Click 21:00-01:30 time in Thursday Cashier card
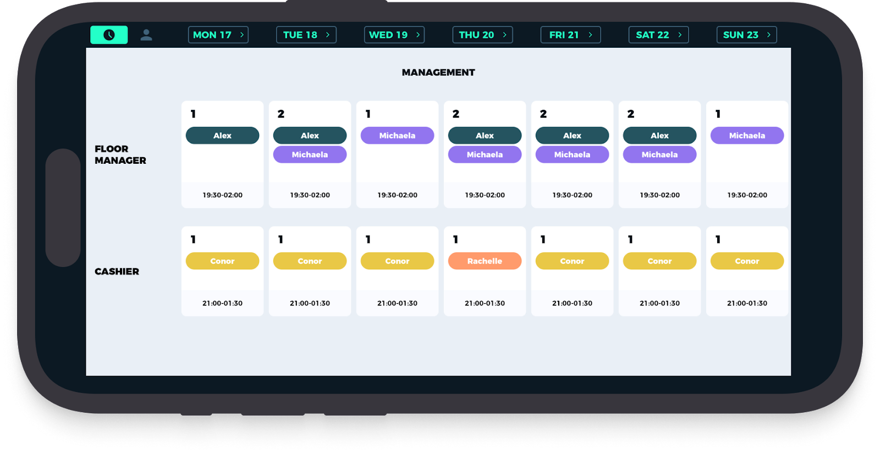The image size is (880, 454). (485, 303)
